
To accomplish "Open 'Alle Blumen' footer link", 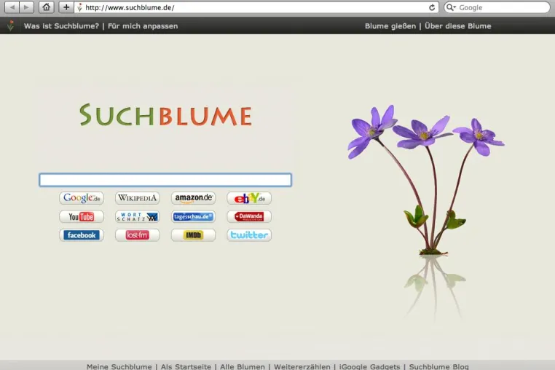I will click(243, 366).
